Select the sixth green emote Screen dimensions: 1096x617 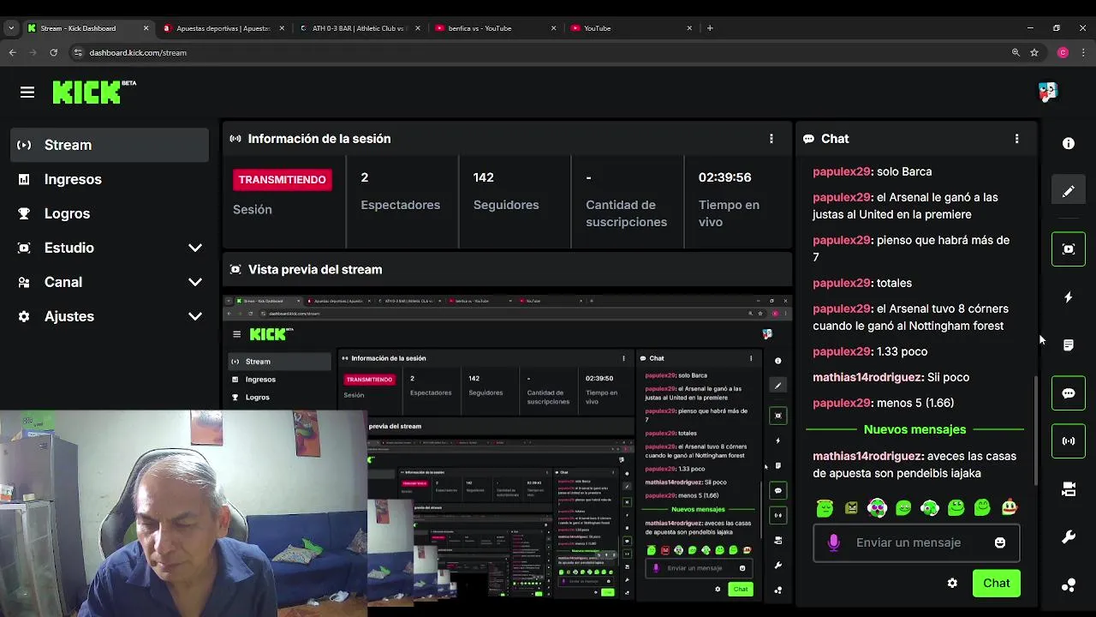click(x=956, y=508)
